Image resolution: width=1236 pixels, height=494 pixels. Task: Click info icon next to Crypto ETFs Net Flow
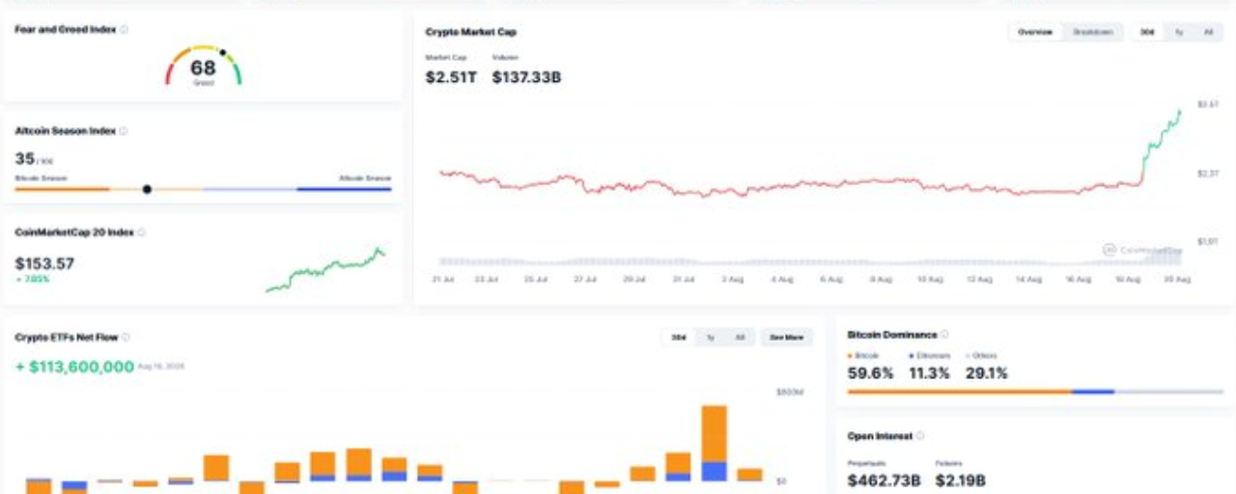(126, 338)
